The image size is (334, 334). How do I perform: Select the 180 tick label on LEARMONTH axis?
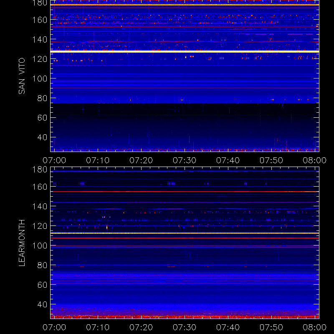40,170
